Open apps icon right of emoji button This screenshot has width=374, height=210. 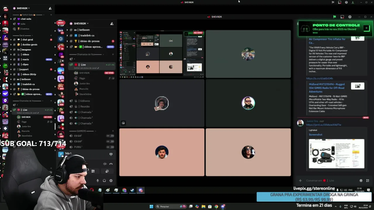click(x=368, y=181)
